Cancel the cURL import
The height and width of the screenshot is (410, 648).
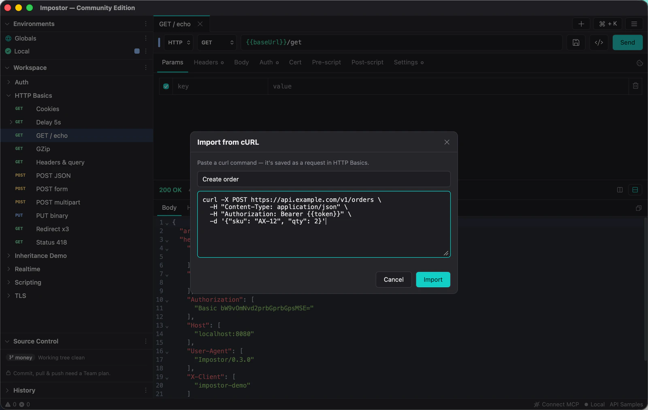393,280
